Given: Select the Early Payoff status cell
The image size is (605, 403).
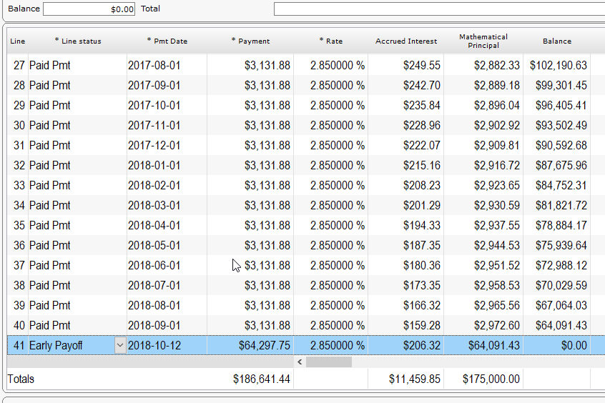Looking at the screenshot, I should pos(72,345).
